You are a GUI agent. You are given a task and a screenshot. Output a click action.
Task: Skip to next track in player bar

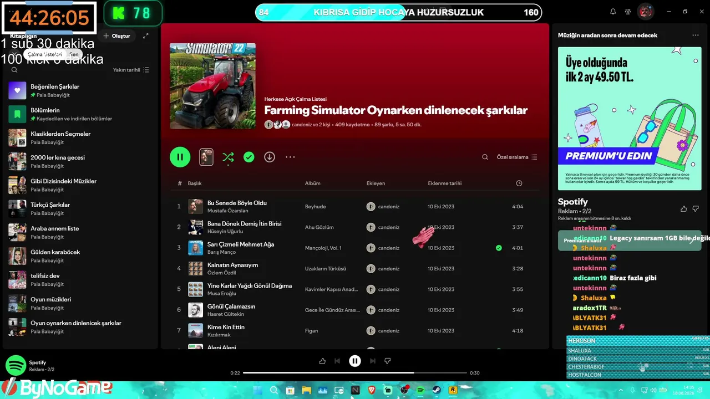[x=373, y=361]
